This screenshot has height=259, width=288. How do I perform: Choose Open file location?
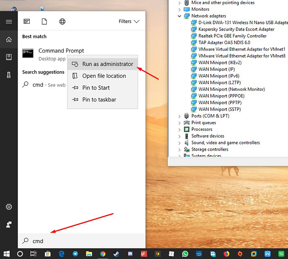pos(103,76)
